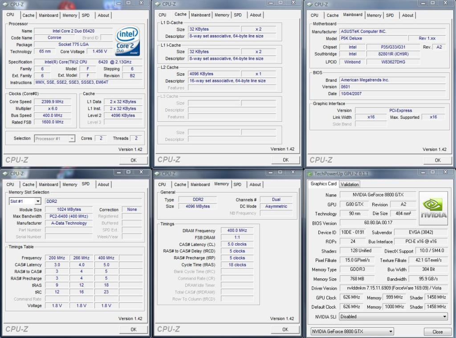Image resolution: width=456 pixels, height=338 pixels.
Task: Click the GPU name field NVIDIA GeForce 8800 GTX
Action: click(x=378, y=195)
